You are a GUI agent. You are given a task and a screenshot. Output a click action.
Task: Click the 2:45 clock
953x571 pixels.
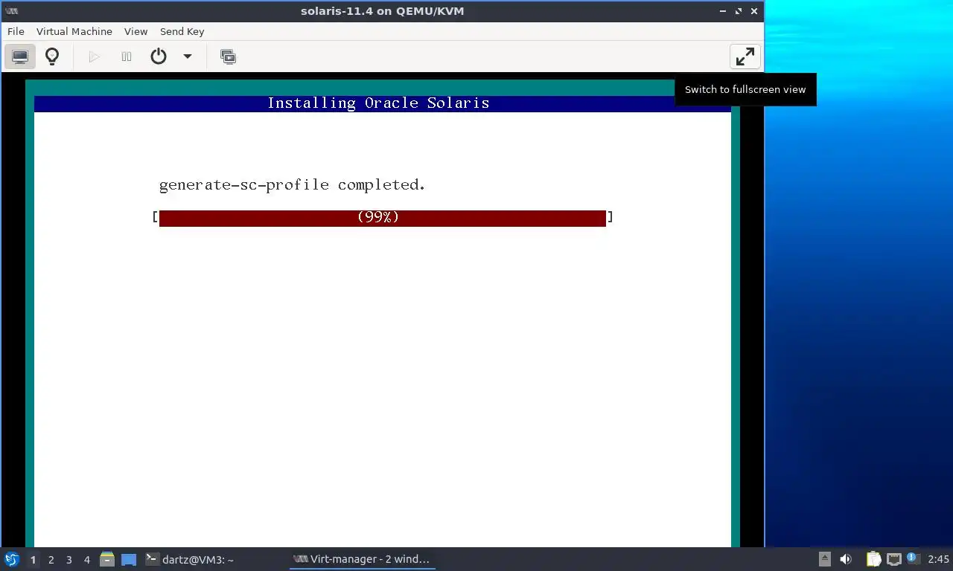coord(938,559)
